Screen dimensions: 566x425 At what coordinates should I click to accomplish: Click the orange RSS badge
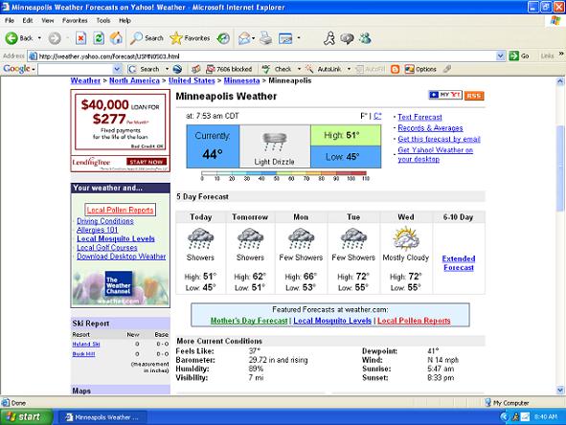tap(474, 96)
